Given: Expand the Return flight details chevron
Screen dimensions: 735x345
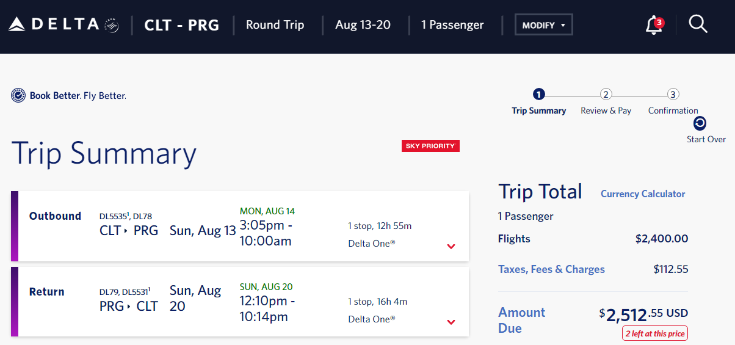Looking at the screenshot, I should click(x=451, y=322).
